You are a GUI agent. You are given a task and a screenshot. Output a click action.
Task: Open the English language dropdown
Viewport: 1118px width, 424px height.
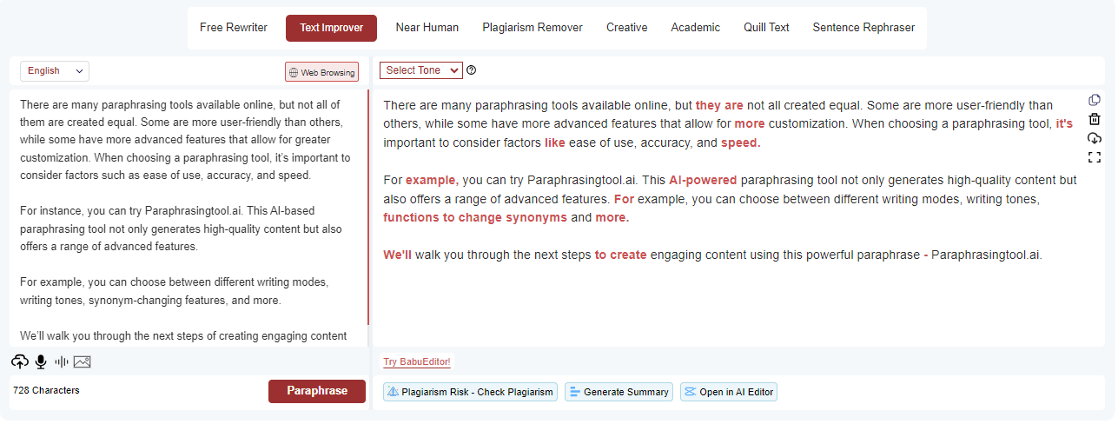pos(54,71)
